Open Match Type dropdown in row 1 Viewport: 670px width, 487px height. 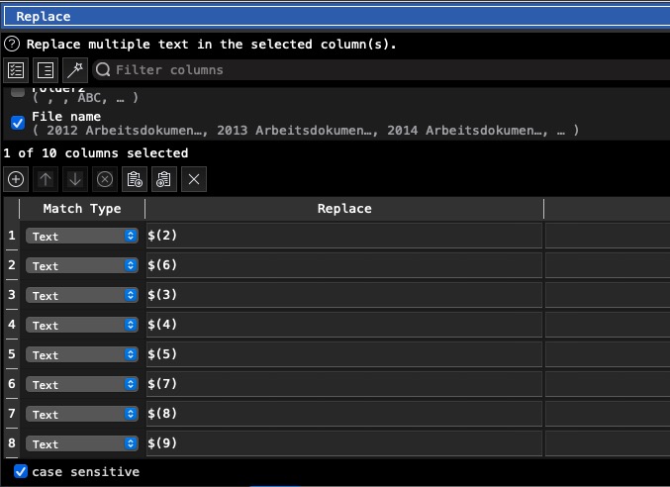tap(81, 237)
